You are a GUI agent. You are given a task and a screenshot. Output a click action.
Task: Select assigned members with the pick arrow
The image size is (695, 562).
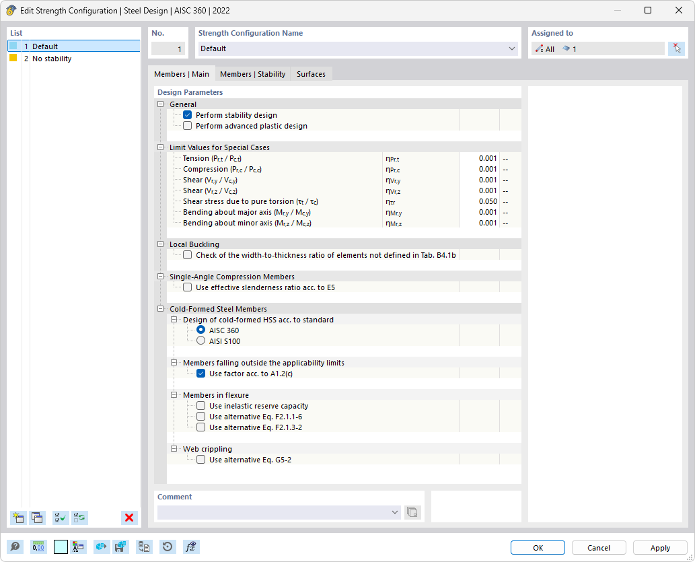676,48
